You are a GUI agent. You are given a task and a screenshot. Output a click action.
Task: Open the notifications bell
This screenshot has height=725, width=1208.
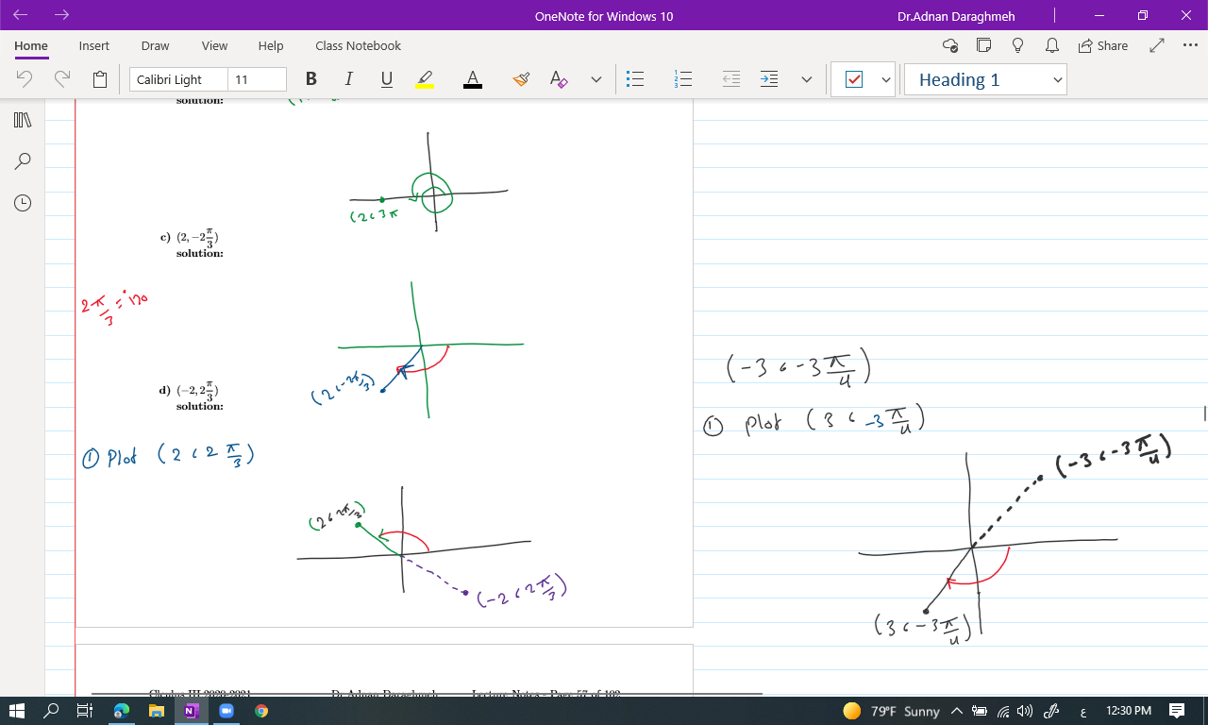[x=1051, y=45]
